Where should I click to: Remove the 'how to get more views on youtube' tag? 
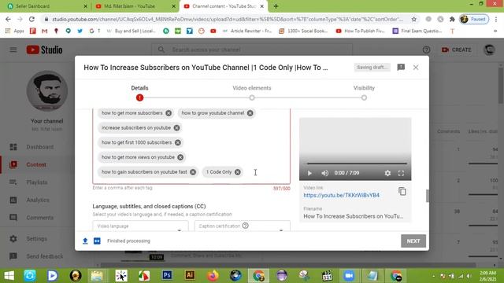pyautogui.click(x=180, y=157)
